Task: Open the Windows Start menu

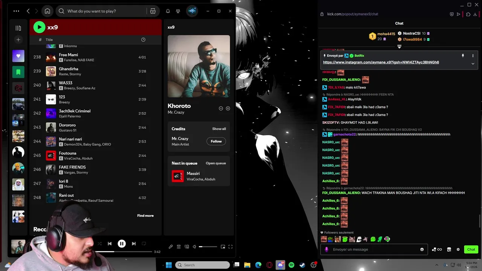Action: click(x=169, y=265)
